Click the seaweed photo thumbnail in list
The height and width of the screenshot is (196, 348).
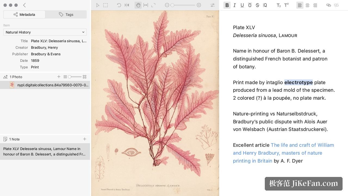coord(12,85)
